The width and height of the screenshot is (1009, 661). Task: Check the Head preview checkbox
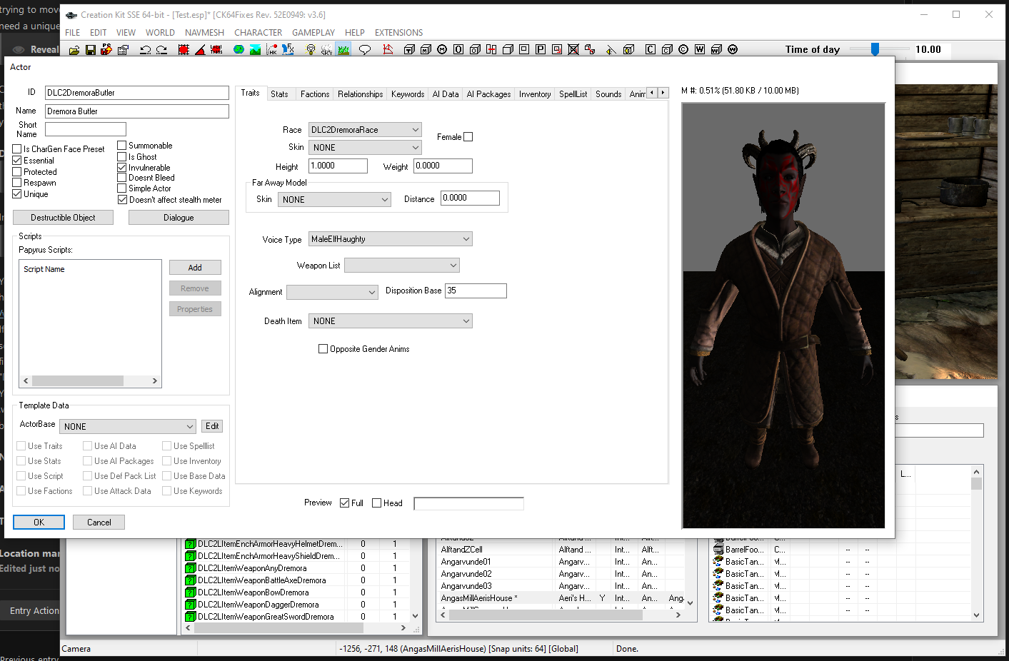tap(377, 503)
